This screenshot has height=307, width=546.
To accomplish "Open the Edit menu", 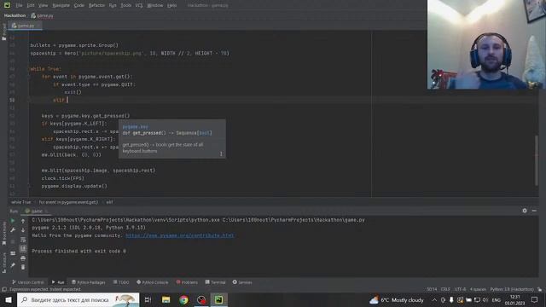I will coord(31,5).
